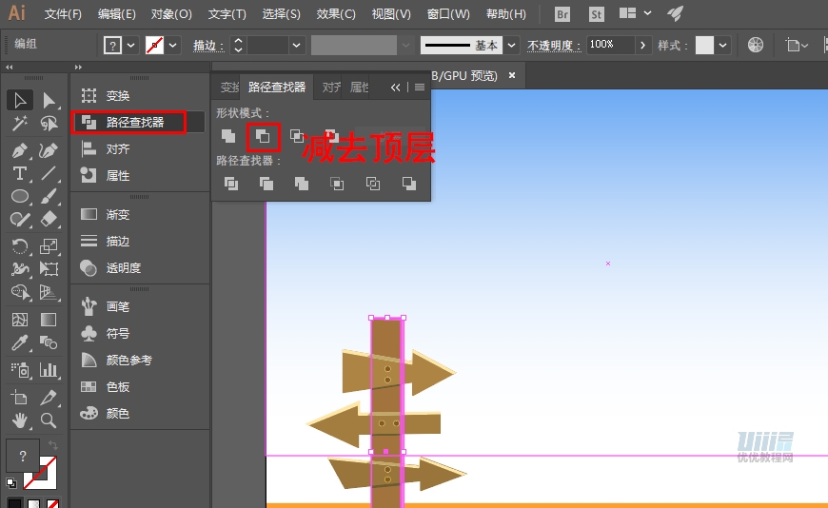The width and height of the screenshot is (828, 508).
Task: Expand the opacity arrow next to 100%
Action: [642, 46]
